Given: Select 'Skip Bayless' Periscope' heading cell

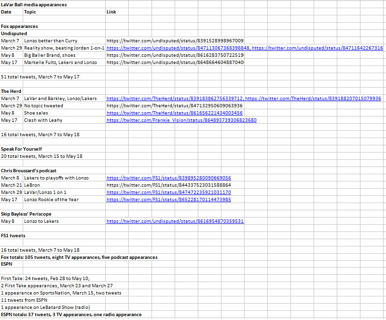Looking at the screenshot, I should point(26,214).
